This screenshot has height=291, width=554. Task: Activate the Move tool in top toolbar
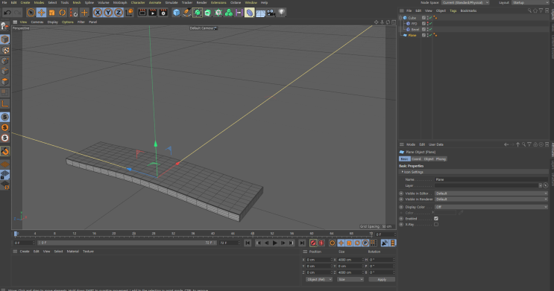click(x=41, y=13)
